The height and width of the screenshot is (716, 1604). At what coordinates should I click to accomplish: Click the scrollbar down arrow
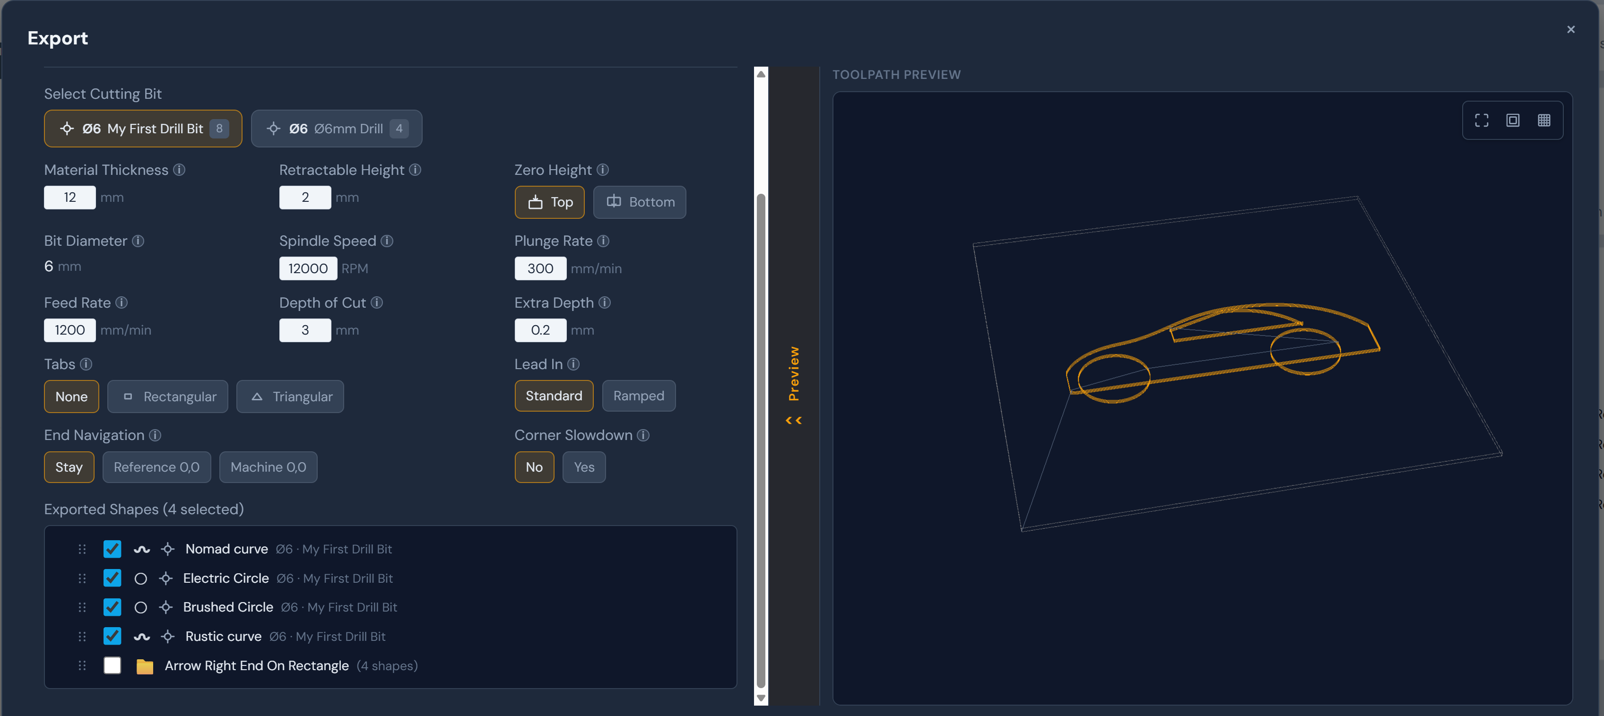click(761, 698)
